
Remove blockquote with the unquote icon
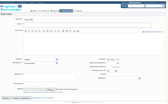point(67,31)
